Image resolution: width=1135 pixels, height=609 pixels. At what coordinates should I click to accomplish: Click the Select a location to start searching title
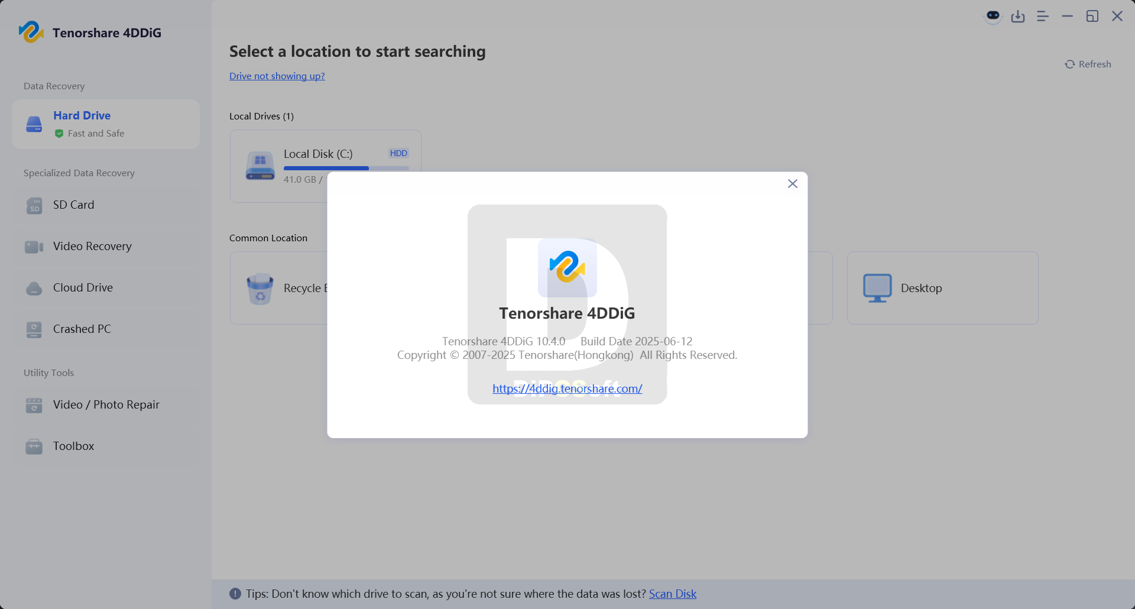pyautogui.click(x=358, y=51)
